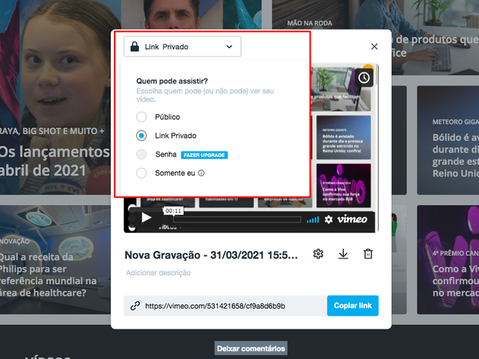The width and height of the screenshot is (479, 359).
Task: Click the Quem pode assistir? heading
Action: [172, 81]
